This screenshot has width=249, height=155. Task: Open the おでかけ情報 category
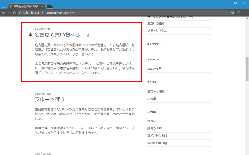(156, 91)
